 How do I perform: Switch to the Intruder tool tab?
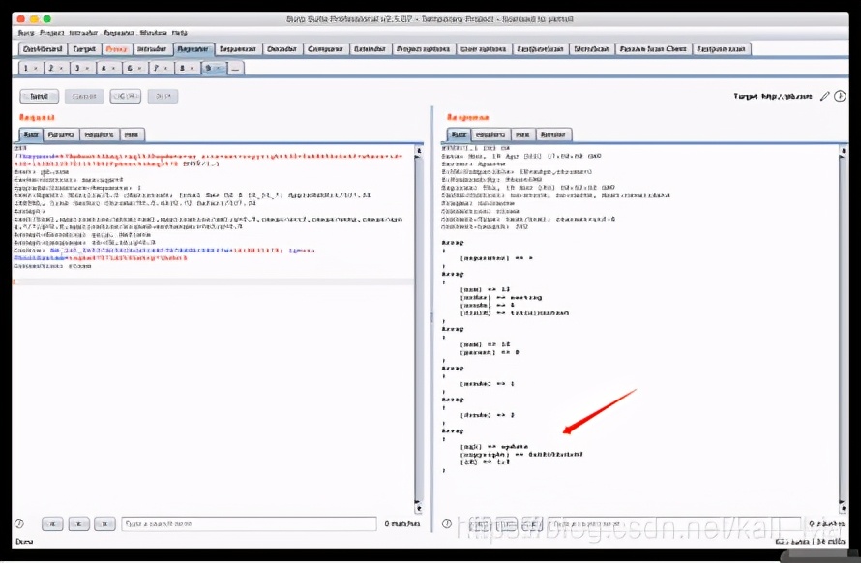(x=151, y=48)
